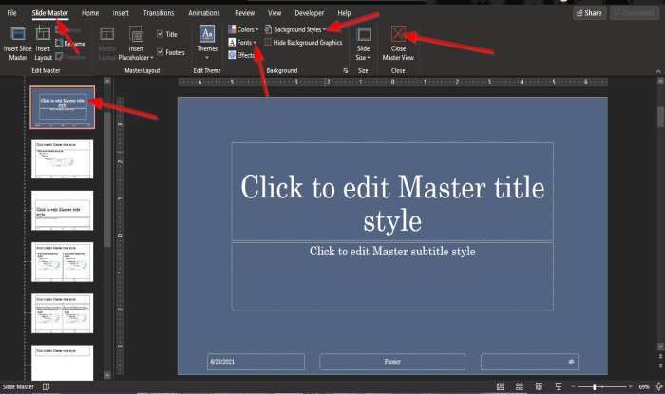This screenshot has width=665, height=394.
Task: Expand the Colors dropdown
Action: coord(244,30)
